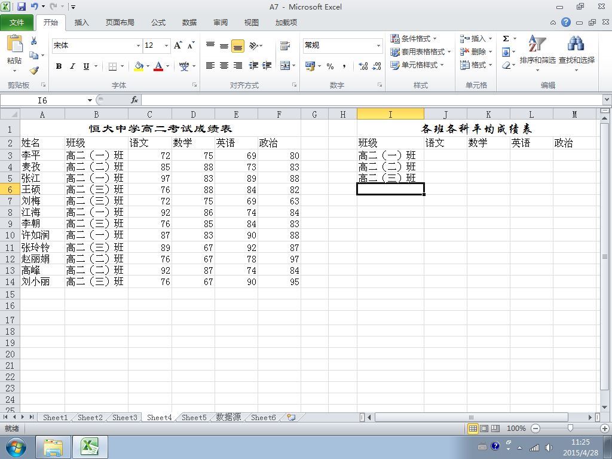Decrease font size with small A
The image size is (612, 459).
[191, 45]
